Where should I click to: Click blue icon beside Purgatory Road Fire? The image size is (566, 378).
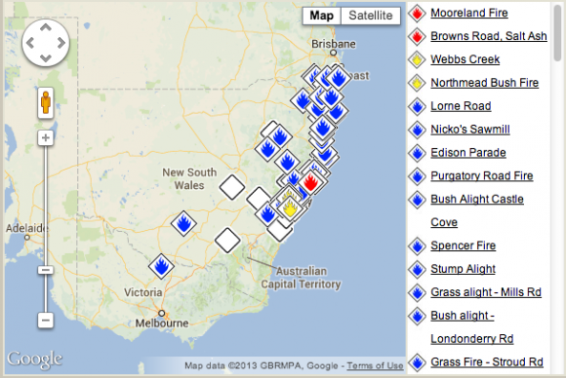pyautogui.click(x=418, y=176)
